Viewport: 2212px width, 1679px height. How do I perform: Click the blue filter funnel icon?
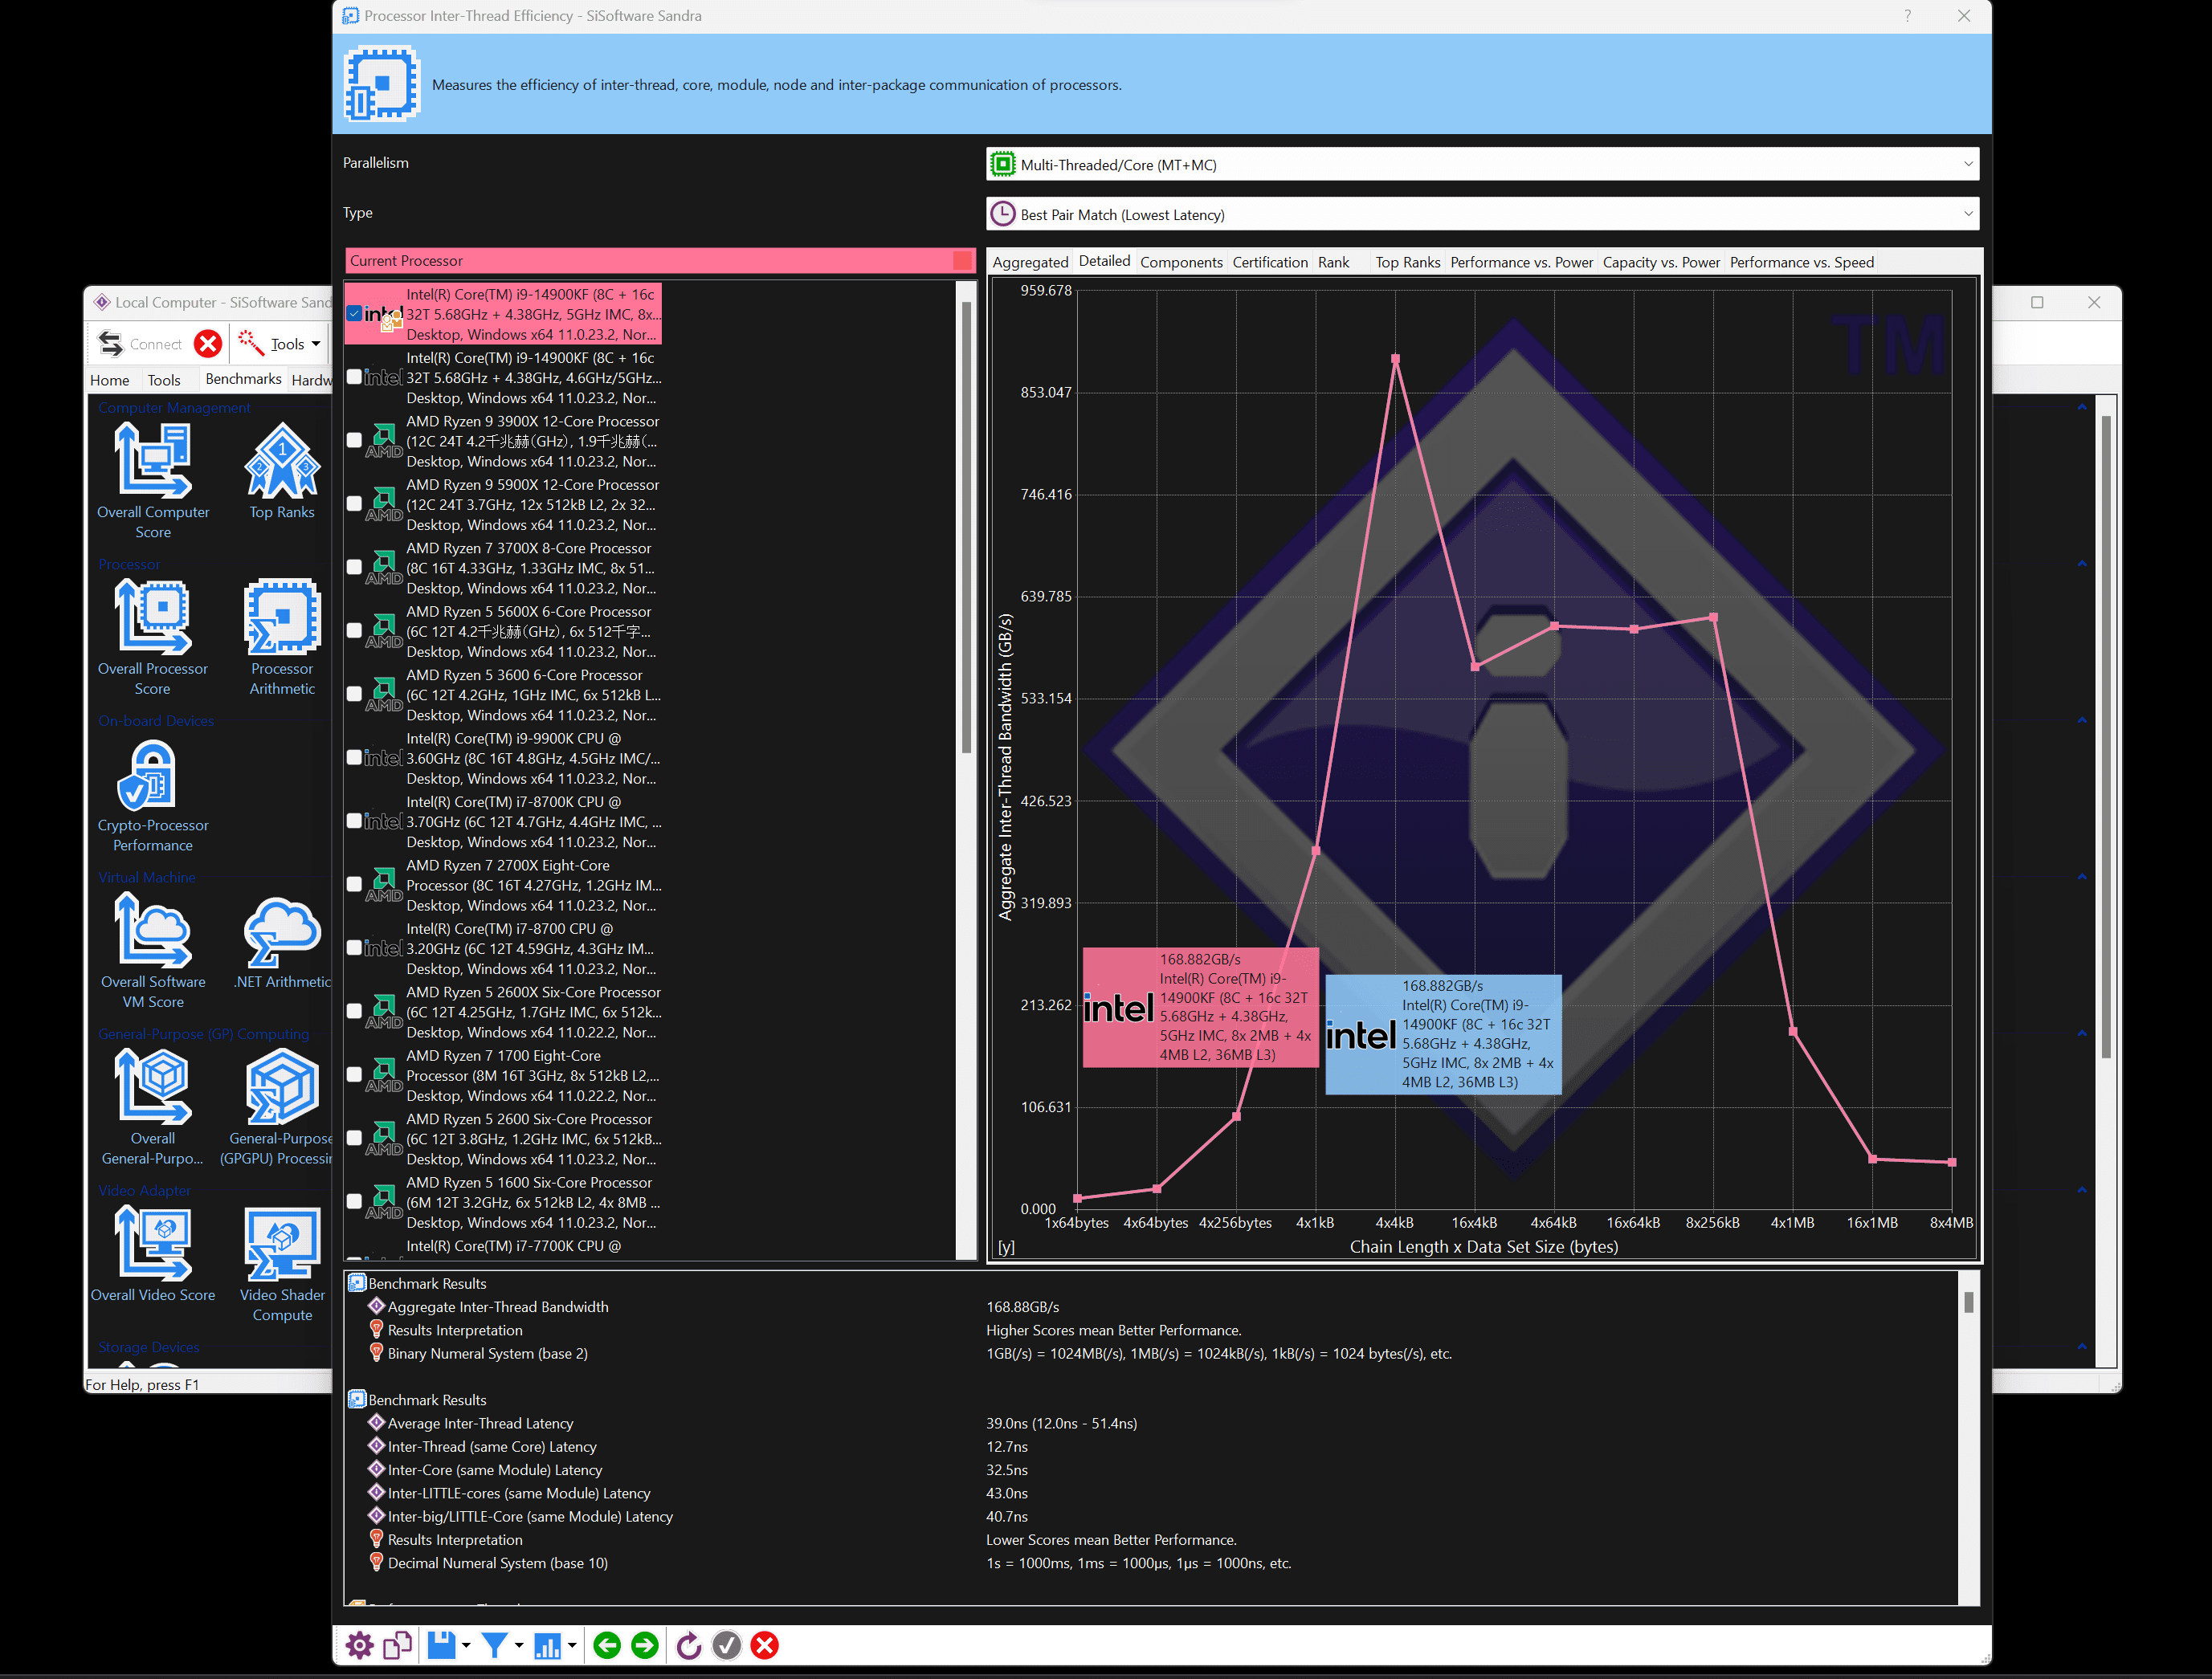pos(494,1645)
